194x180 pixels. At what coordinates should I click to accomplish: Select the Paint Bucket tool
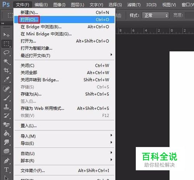coord(6,133)
